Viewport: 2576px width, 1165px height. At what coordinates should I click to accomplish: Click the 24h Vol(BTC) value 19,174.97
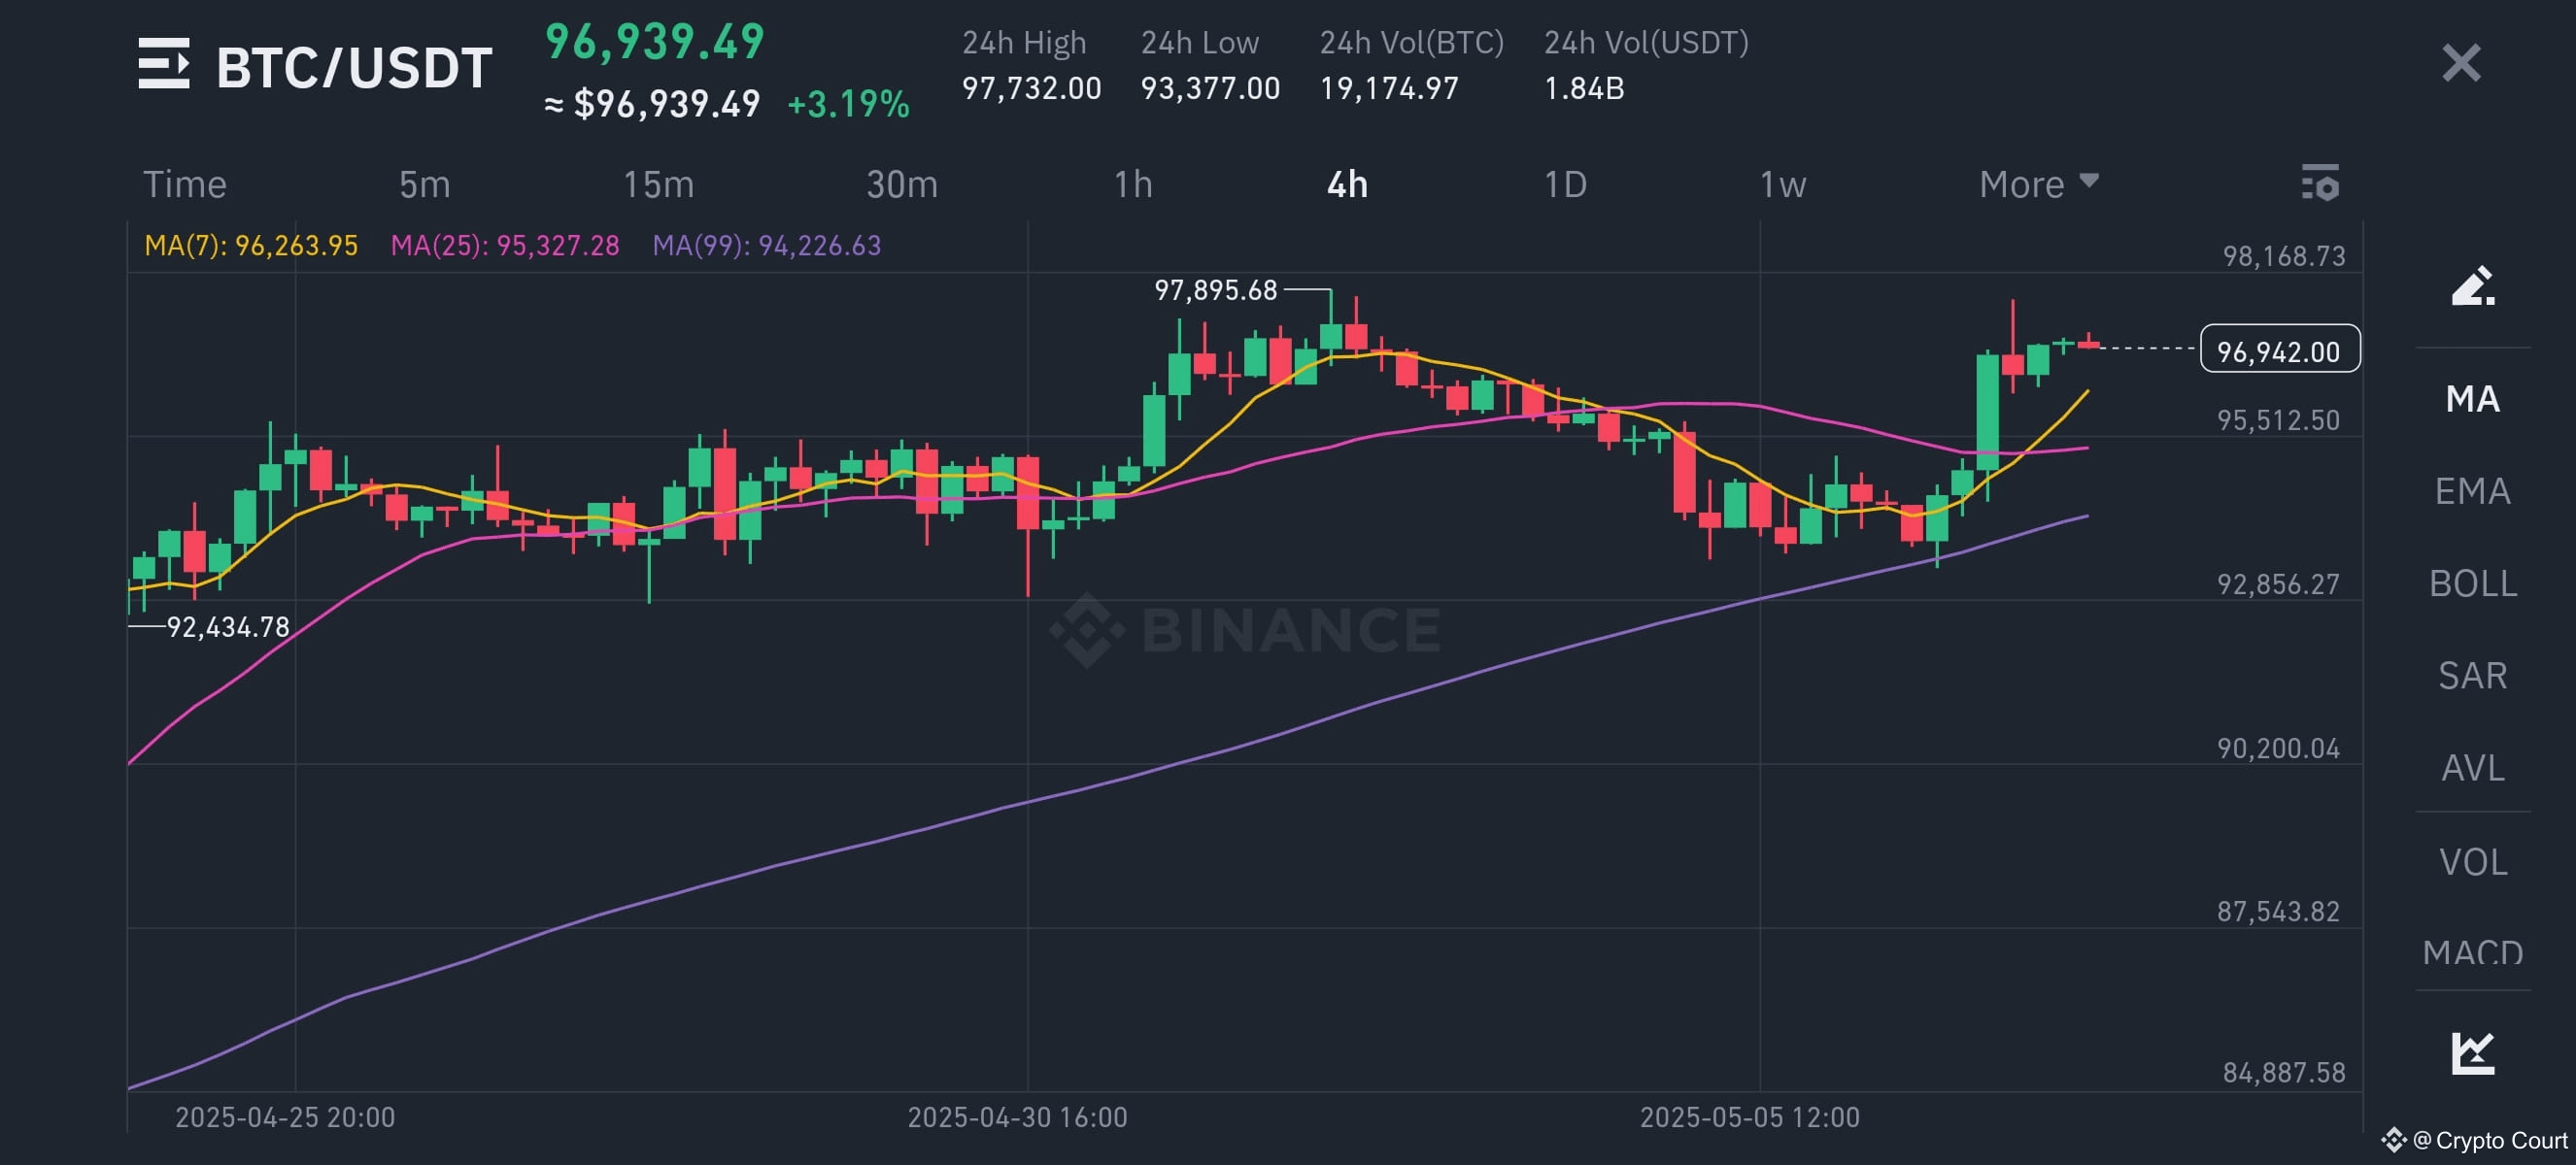pyautogui.click(x=1388, y=89)
